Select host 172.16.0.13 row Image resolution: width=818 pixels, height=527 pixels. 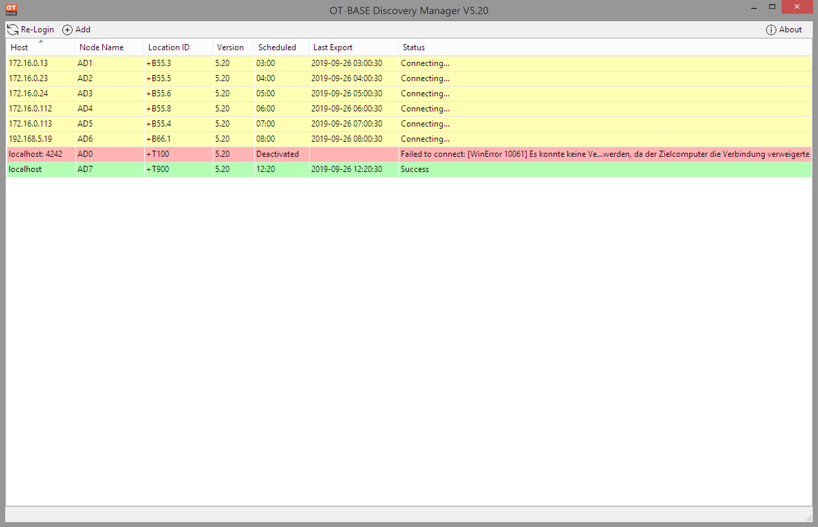(x=409, y=63)
